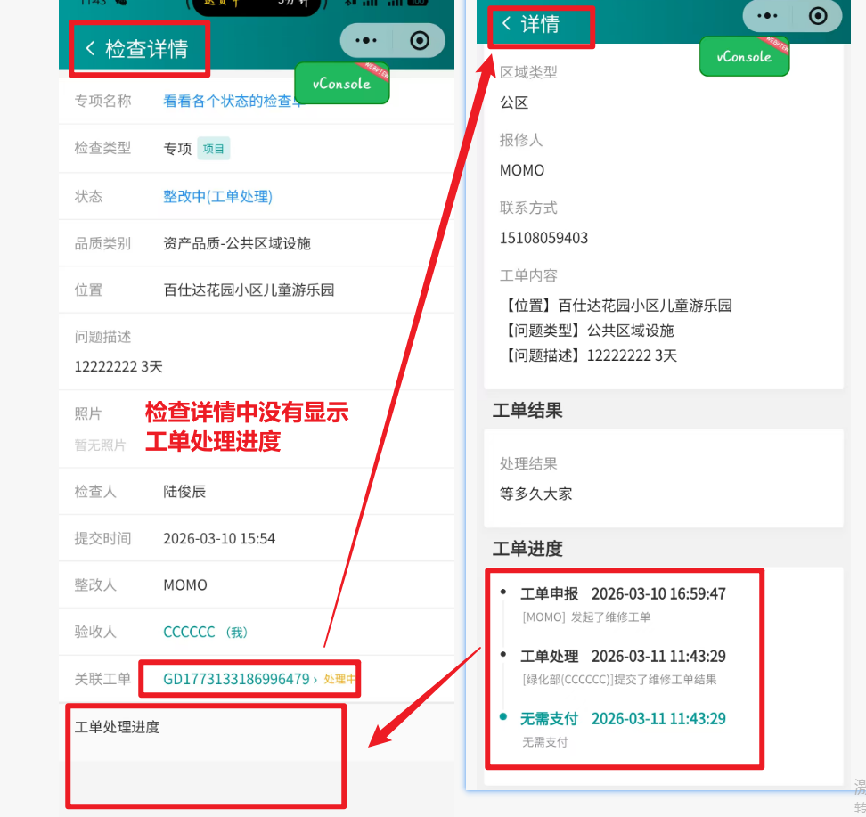The height and width of the screenshot is (817, 866).
Task: Select the 工单处理 timeline entry
Action: (549, 656)
